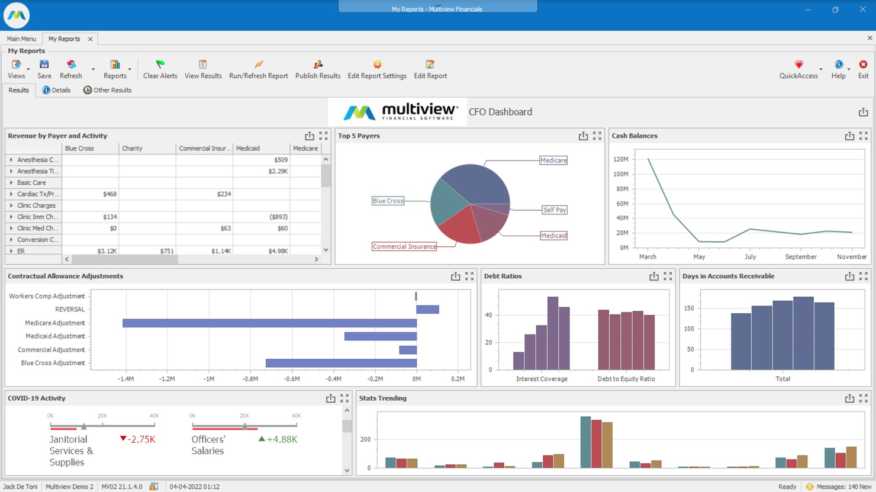Open the Debt Ratios export icon
The width and height of the screenshot is (876, 492).
(x=653, y=276)
